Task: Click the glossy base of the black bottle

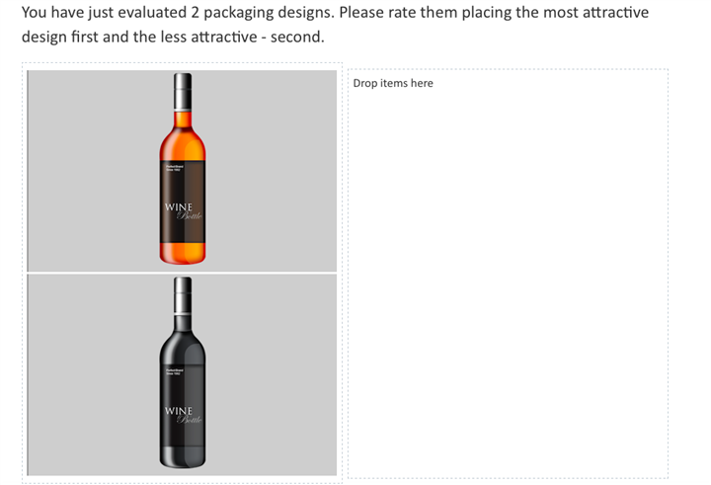Action: click(x=183, y=456)
